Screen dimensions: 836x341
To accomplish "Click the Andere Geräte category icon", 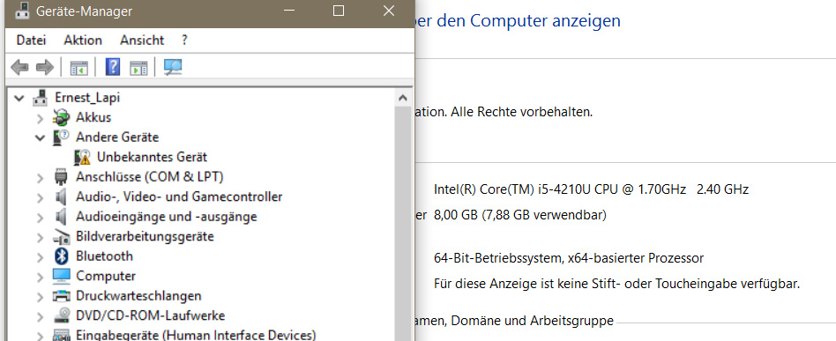I will (x=62, y=137).
